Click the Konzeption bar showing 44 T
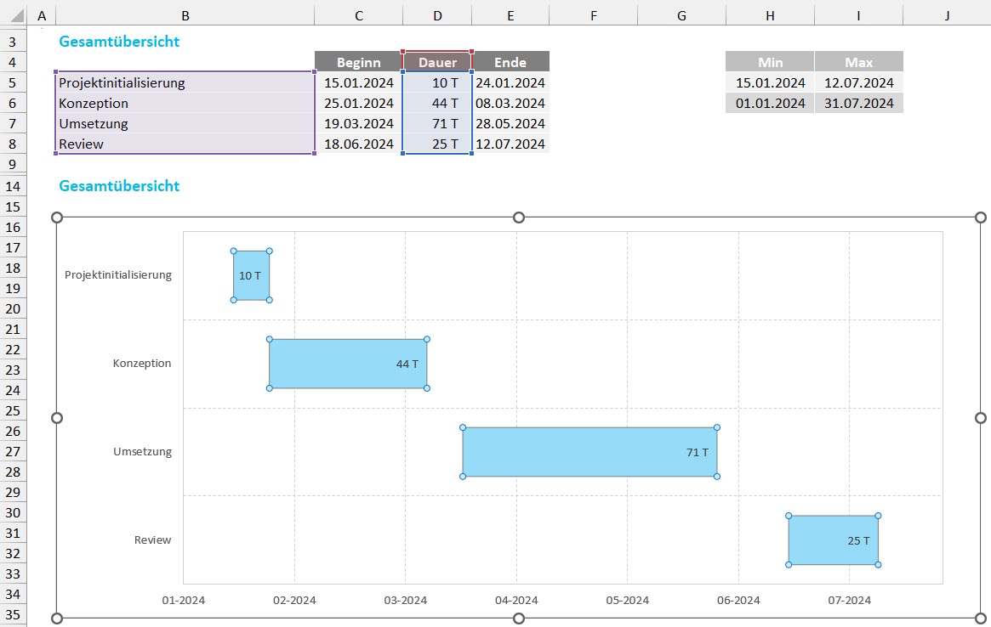The image size is (991, 627). (x=347, y=364)
